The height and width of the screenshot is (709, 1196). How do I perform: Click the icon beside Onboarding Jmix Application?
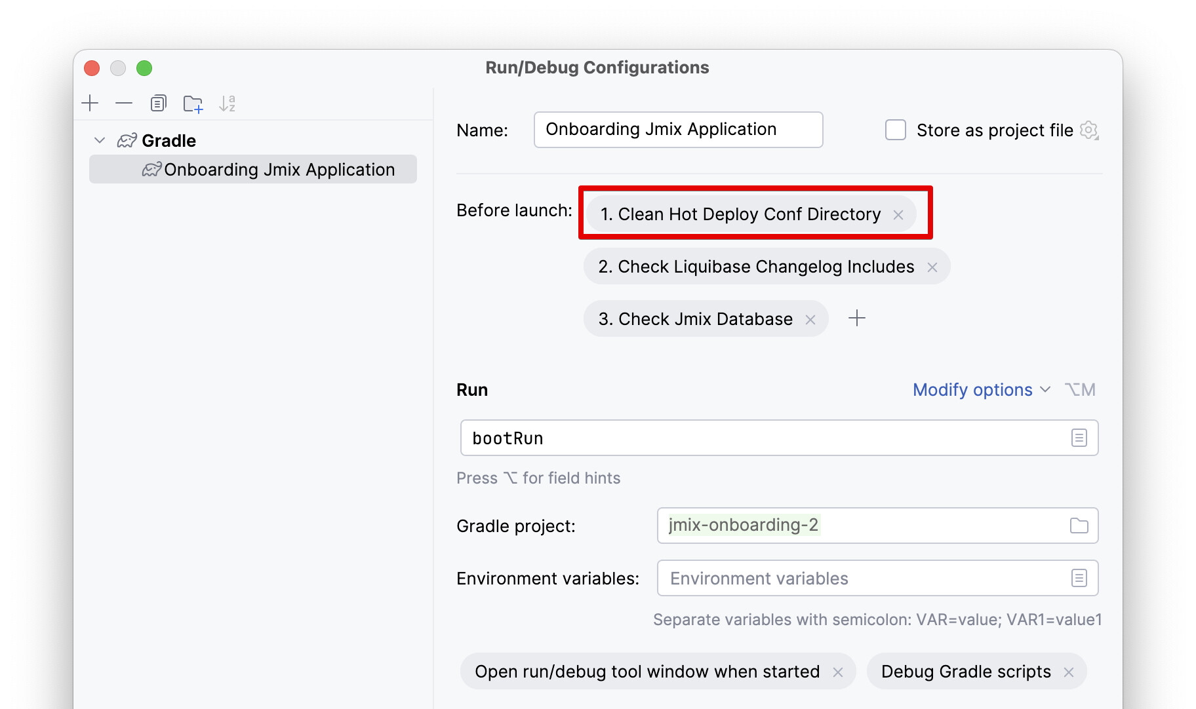point(151,169)
